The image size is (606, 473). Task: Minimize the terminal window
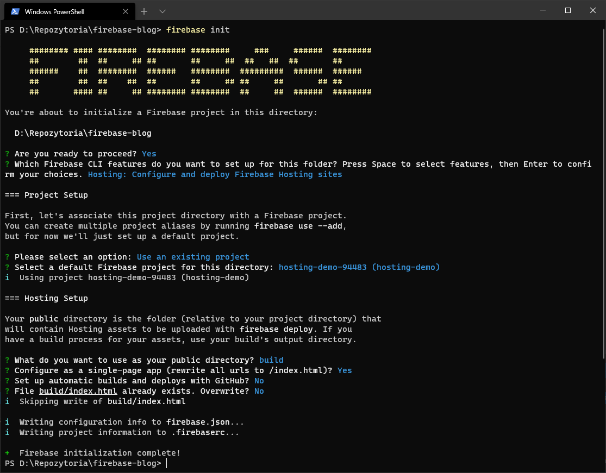click(542, 10)
